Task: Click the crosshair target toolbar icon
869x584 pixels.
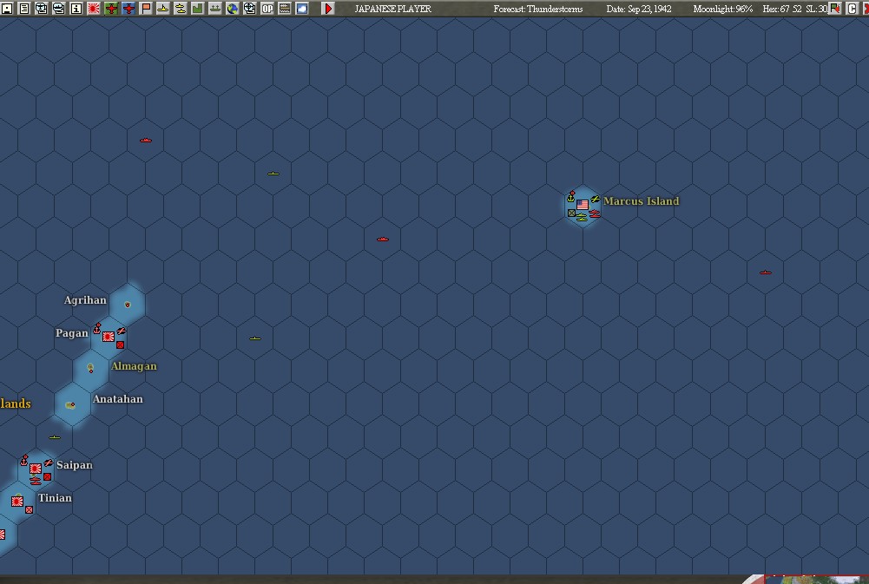Action: pos(249,9)
